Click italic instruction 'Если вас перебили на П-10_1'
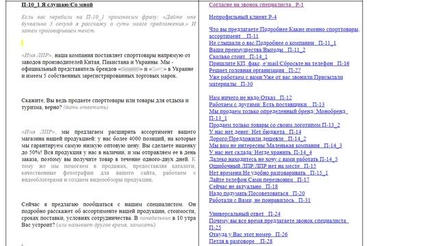438x246 pixels. click(63, 17)
